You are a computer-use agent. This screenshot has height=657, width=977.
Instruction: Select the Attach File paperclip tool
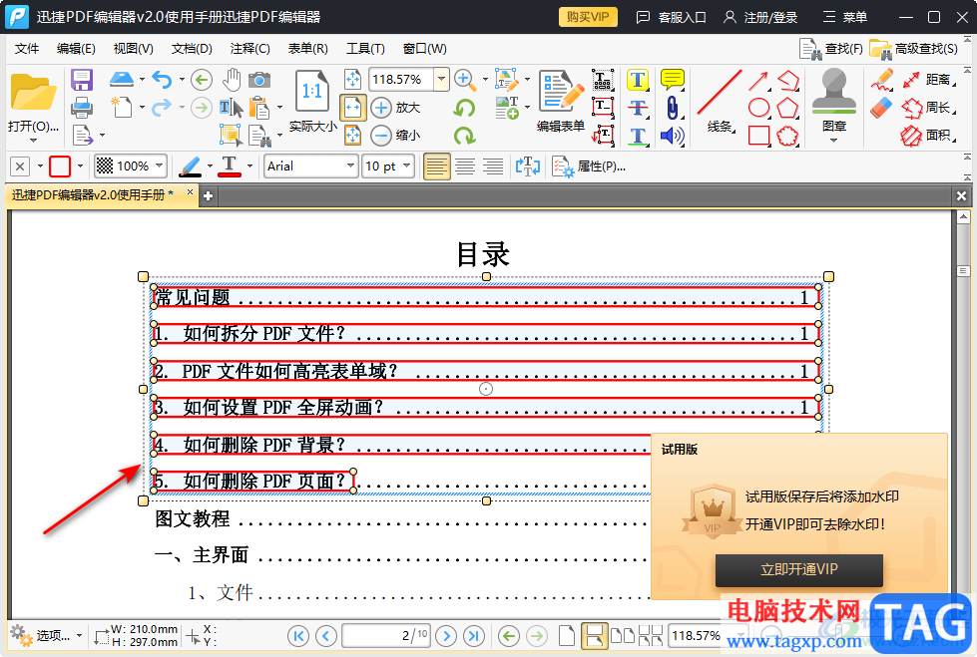(673, 108)
